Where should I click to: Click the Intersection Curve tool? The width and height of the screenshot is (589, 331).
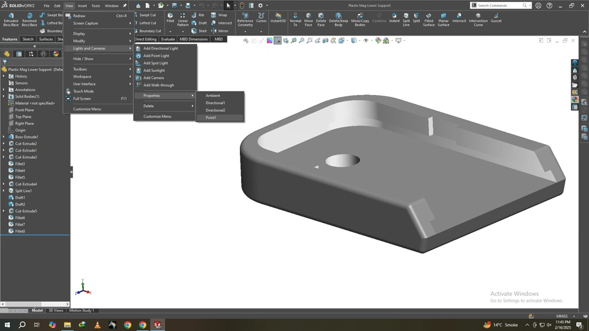478,18
